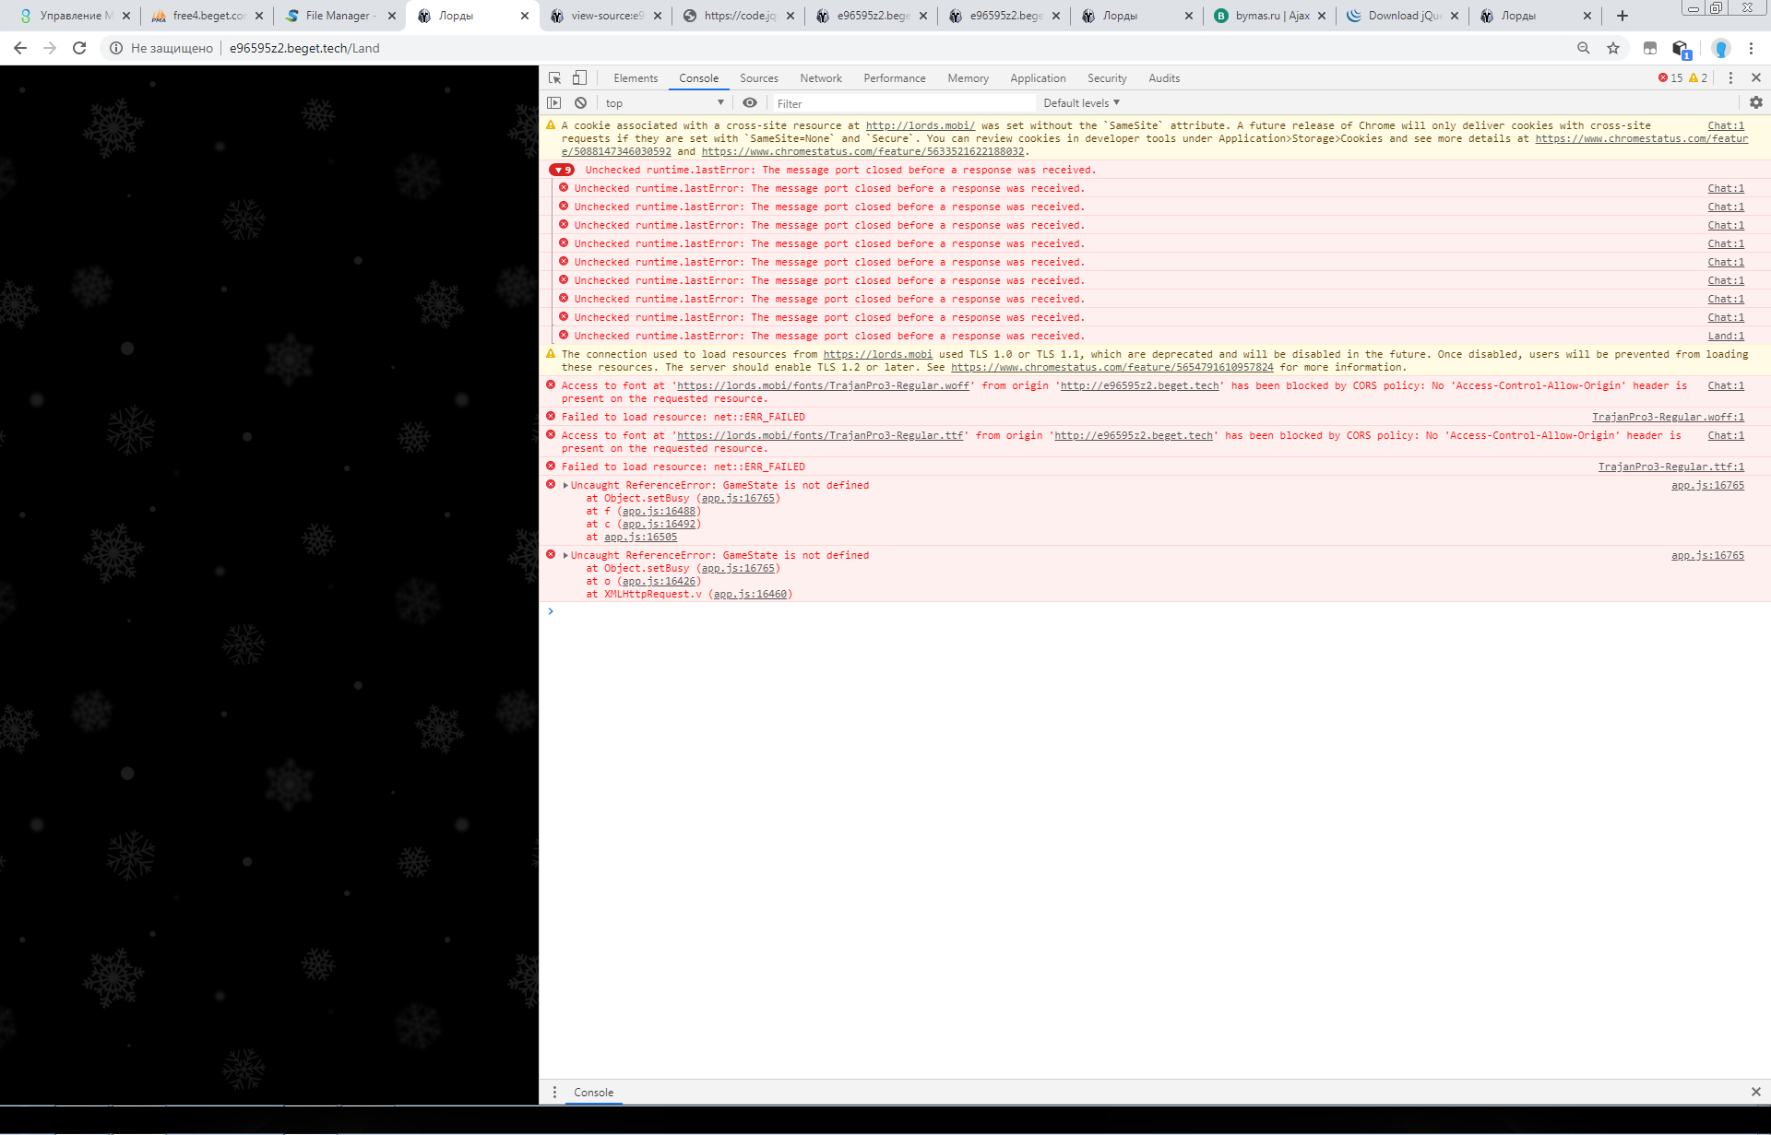Open DevTools three-dot customize menu
This screenshot has width=1771, height=1135.
(1730, 78)
